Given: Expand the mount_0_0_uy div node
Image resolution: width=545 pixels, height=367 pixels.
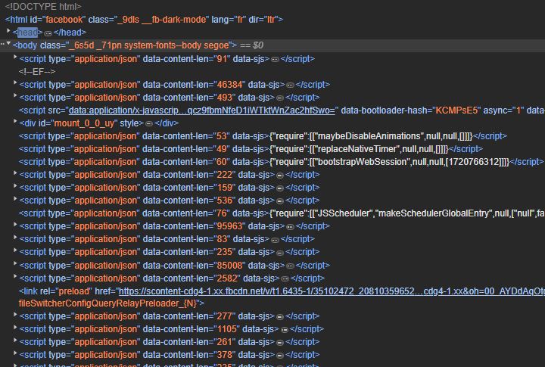Looking at the screenshot, I should (x=15, y=121).
